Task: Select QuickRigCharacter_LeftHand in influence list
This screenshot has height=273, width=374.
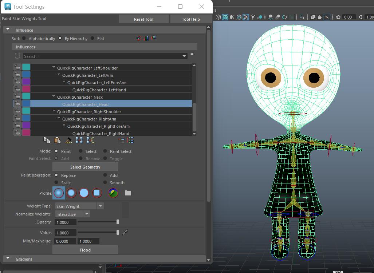Action: 99,90
